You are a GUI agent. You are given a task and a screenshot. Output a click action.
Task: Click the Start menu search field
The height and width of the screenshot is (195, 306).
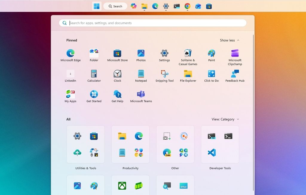(x=153, y=23)
